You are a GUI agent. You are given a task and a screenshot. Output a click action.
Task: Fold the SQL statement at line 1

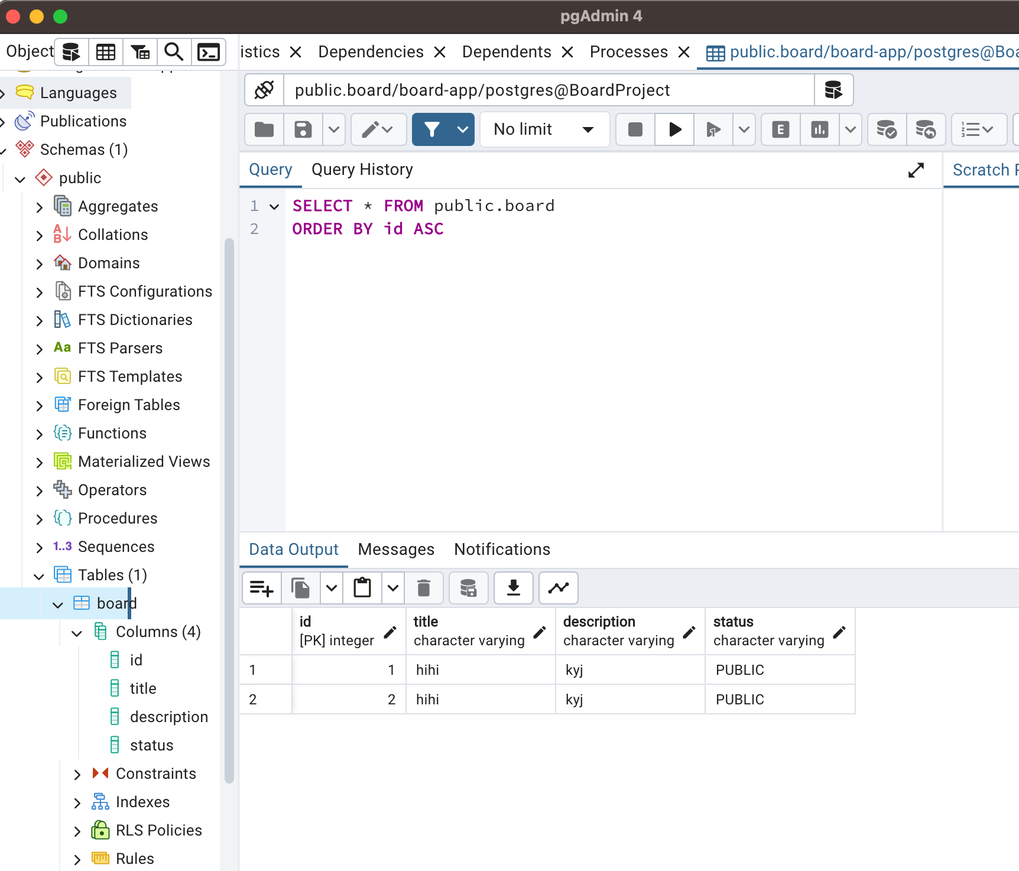pyautogui.click(x=274, y=207)
